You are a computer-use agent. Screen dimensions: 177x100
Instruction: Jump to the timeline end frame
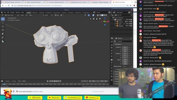(60, 81)
